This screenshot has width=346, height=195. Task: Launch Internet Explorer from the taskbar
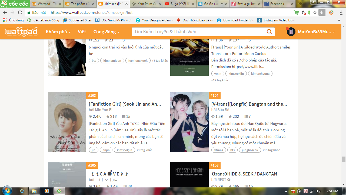point(22,191)
